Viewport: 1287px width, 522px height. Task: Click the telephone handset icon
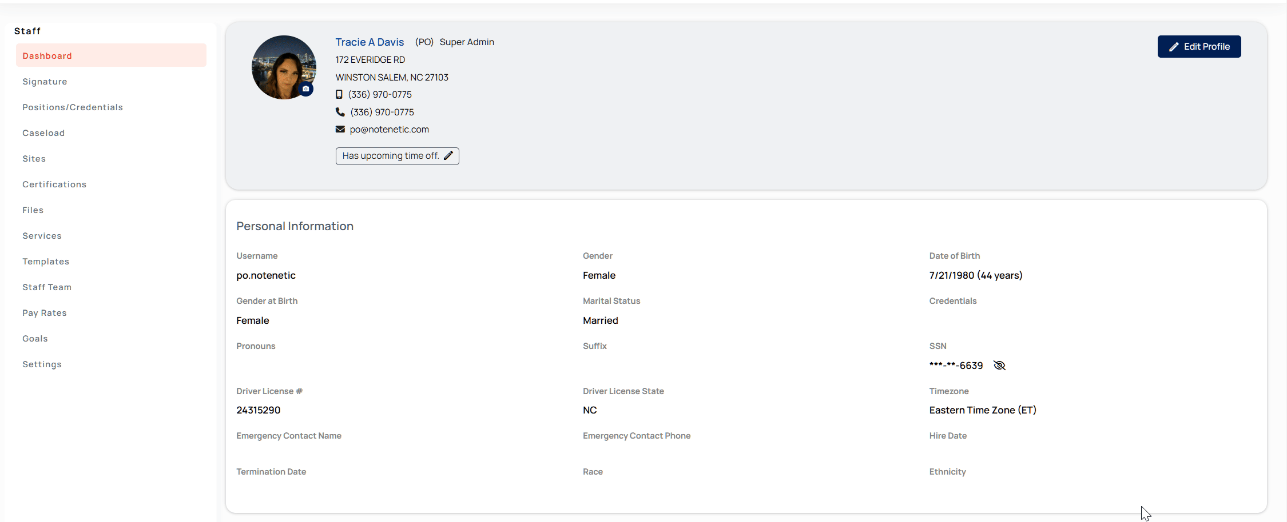(340, 112)
